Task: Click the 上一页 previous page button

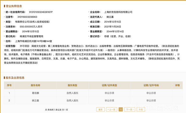Action: tap(112, 110)
